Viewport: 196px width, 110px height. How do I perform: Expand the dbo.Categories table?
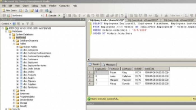(x=17, y=50)
